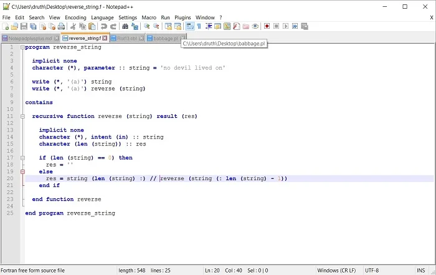Image resolution: width=436 pixels, height=275 pixels.
Task: Toggle the Monitoring eye icon
Action: 255,26
